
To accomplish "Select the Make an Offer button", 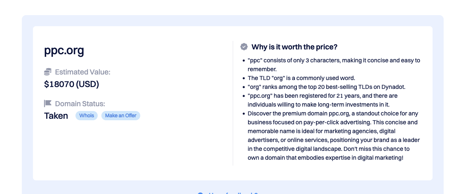I will tap(121, 115).
